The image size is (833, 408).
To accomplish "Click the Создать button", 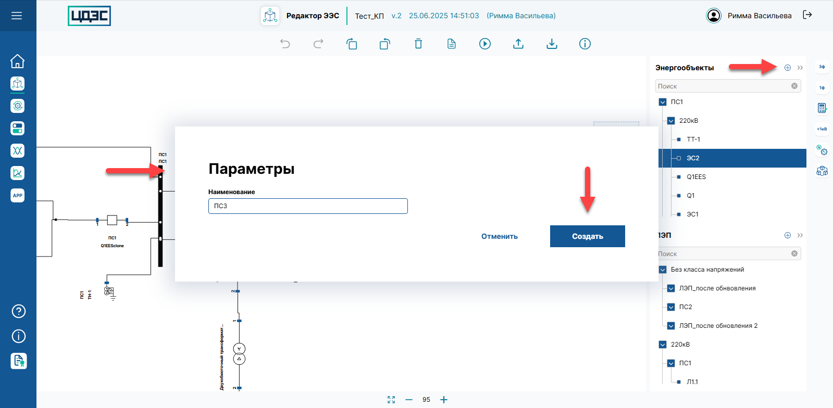I will point(587,236).
